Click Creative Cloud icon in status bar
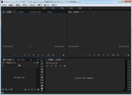Screen dimensions: 132x95 3,93
